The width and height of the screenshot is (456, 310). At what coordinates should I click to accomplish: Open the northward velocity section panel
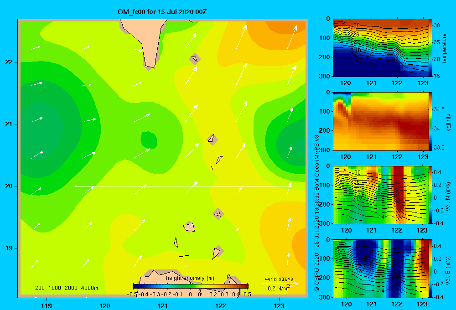381,195
